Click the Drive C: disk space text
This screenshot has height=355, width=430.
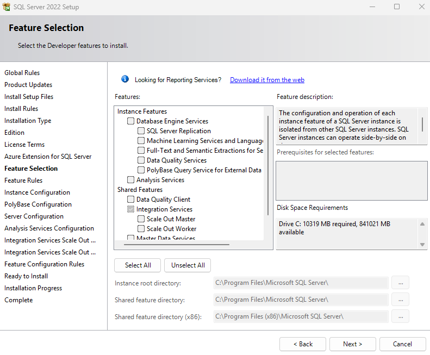[334, 228]
